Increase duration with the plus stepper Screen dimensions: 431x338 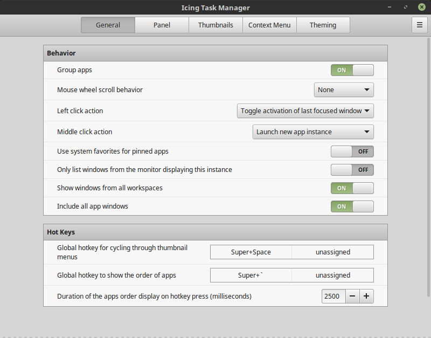pyautogui.click(x=367, y=296)
